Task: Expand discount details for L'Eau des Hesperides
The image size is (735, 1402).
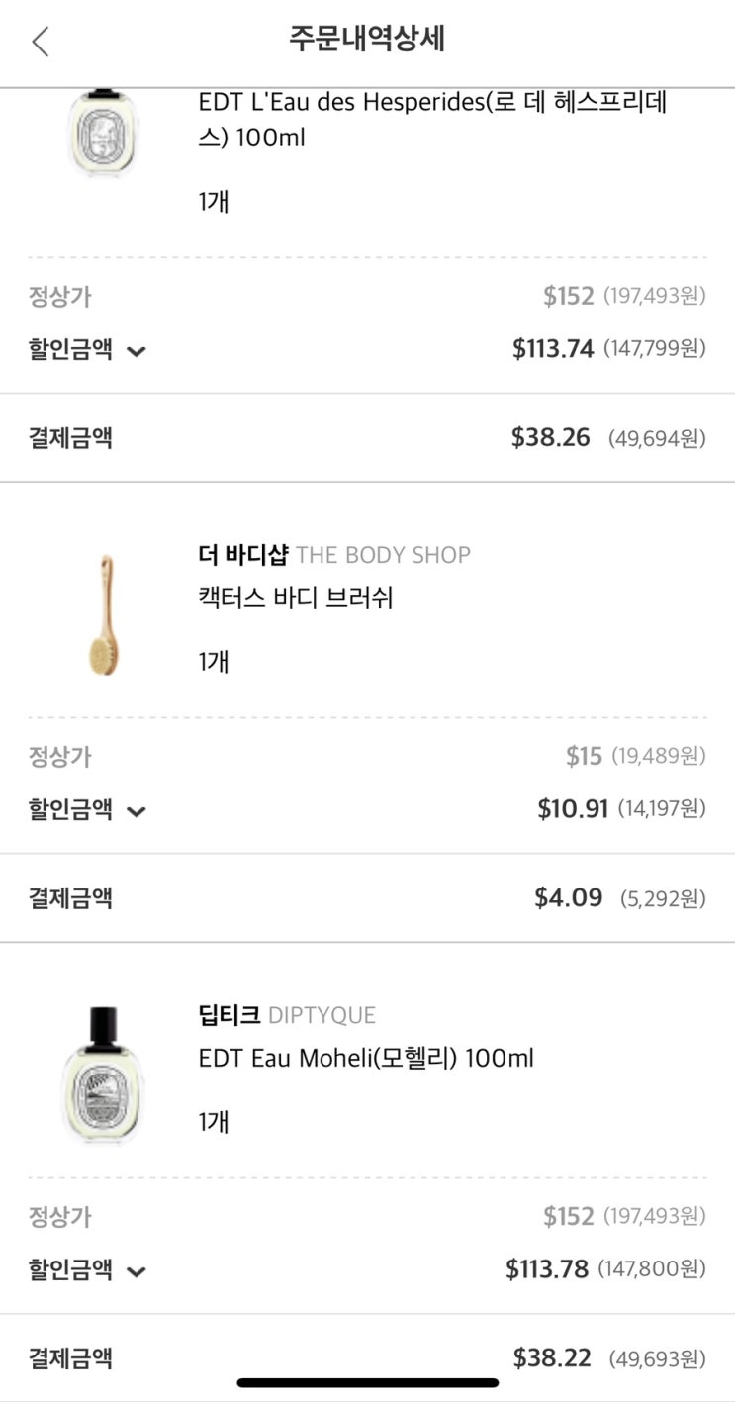Action: point(137,350)
